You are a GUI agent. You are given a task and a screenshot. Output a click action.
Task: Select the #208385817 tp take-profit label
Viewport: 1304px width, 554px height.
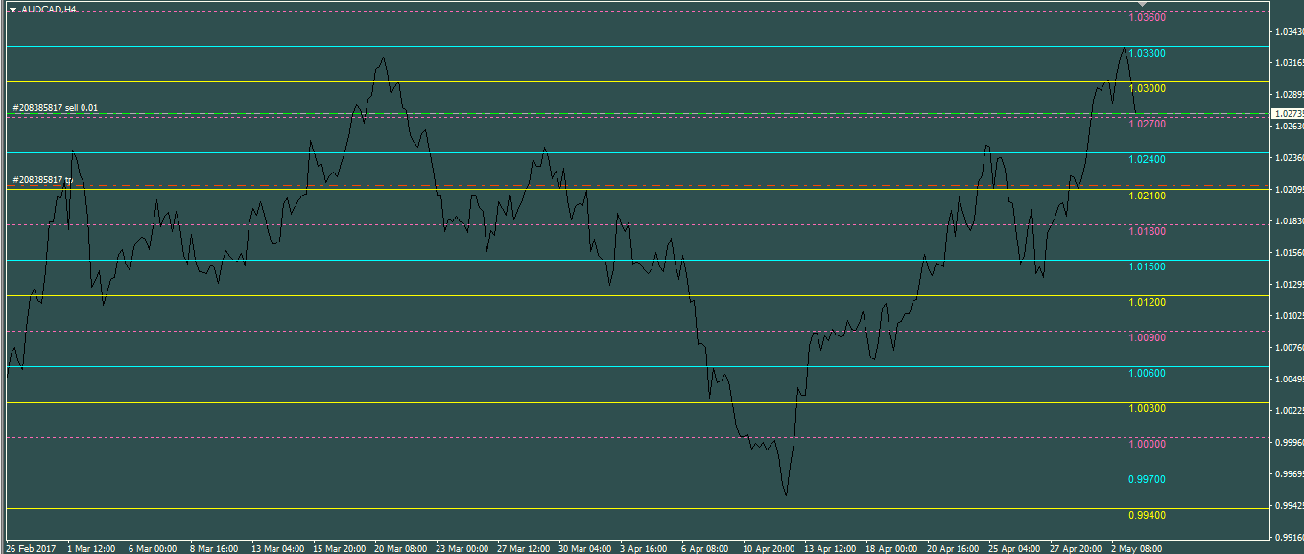click(42, 180)
